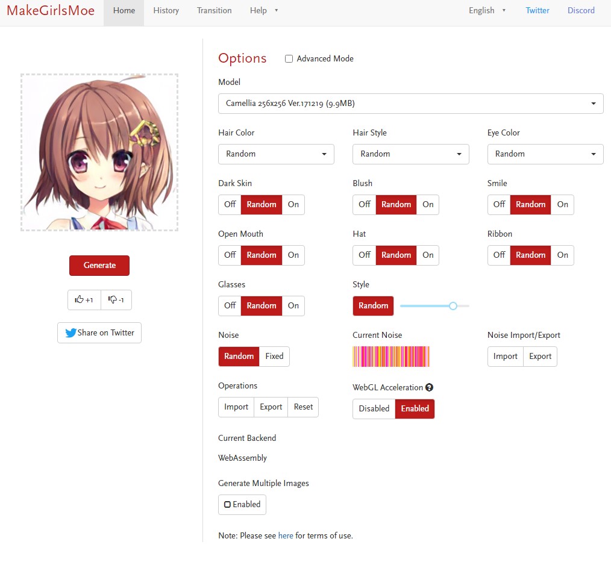Image resolution: width=611 pixels, height=574 pixels.
Task: Click the thumbs up +1 button
Action: 84,300
